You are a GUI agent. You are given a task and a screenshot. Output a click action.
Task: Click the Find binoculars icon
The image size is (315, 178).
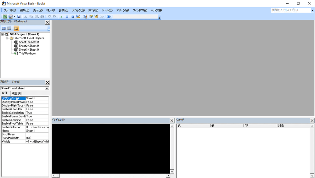[x=42, y=17]
